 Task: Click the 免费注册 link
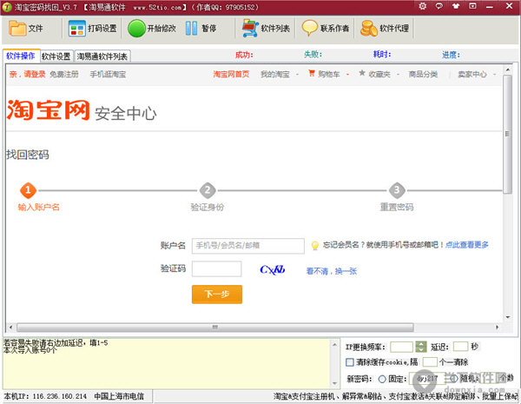coord(64,74)
